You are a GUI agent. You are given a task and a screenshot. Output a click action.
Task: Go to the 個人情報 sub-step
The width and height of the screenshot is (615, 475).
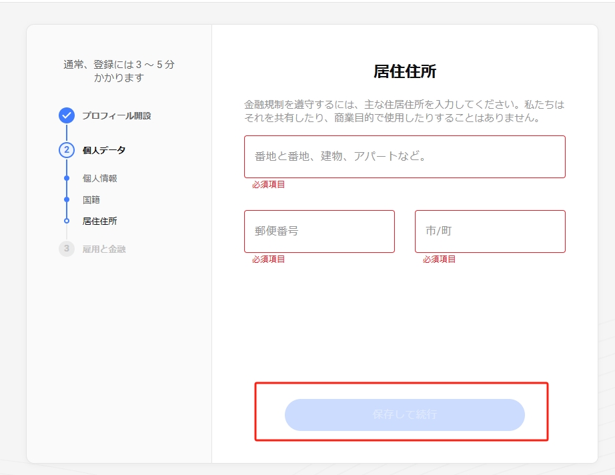point(99,178)
